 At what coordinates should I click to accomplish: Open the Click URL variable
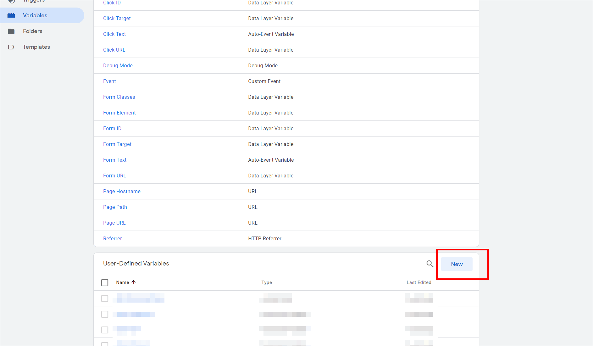point(114,50)
